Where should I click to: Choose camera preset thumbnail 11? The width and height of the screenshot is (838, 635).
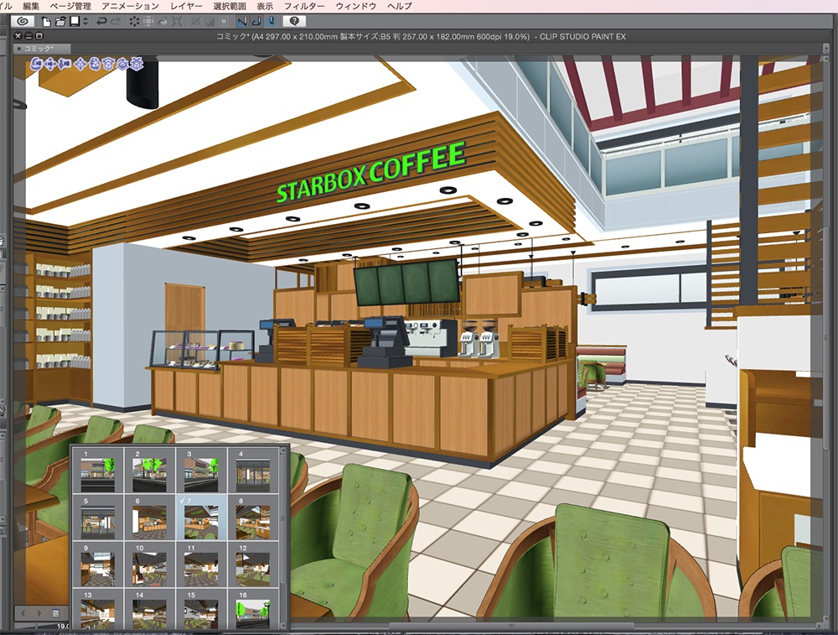click(x=201, y=565)
